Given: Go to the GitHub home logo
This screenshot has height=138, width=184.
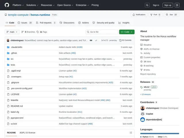Looking at the screenshot, I should [7, 5].
